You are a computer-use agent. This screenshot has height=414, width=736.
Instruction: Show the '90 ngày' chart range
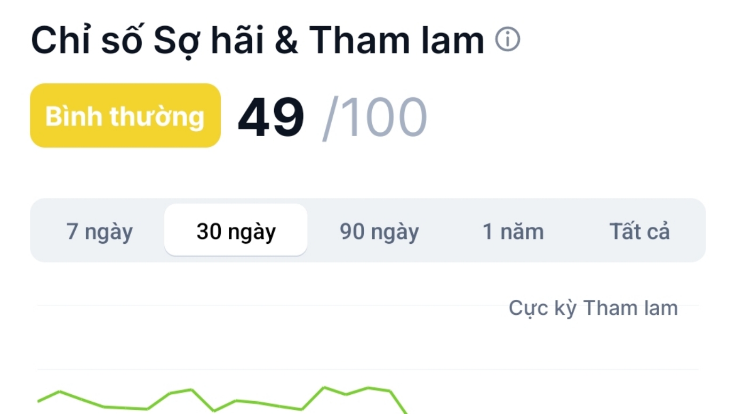pos(379,232)
